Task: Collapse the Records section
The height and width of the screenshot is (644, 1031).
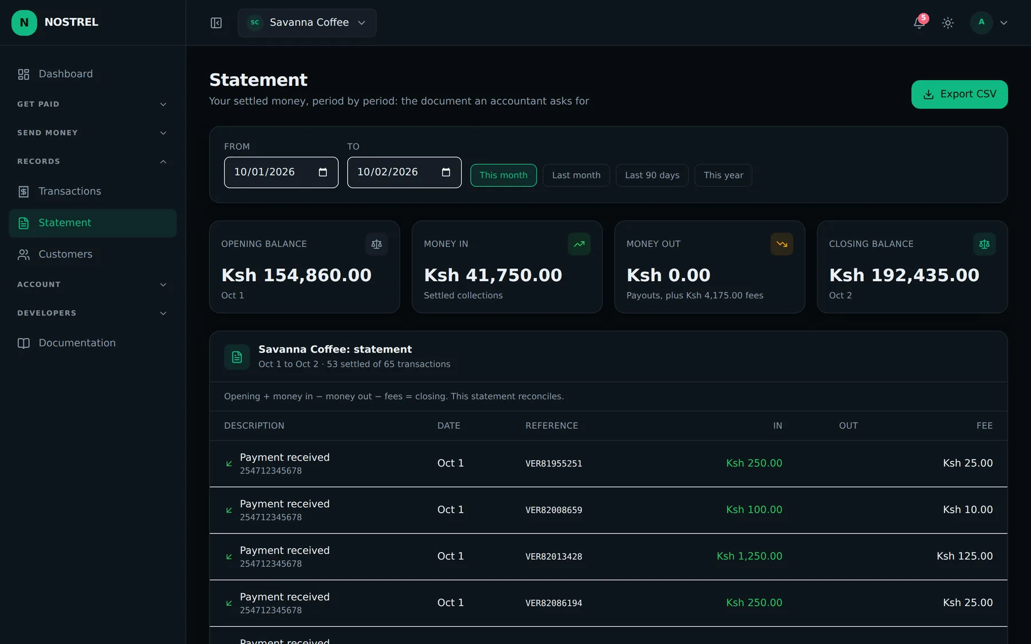Action: pos(93,161)
